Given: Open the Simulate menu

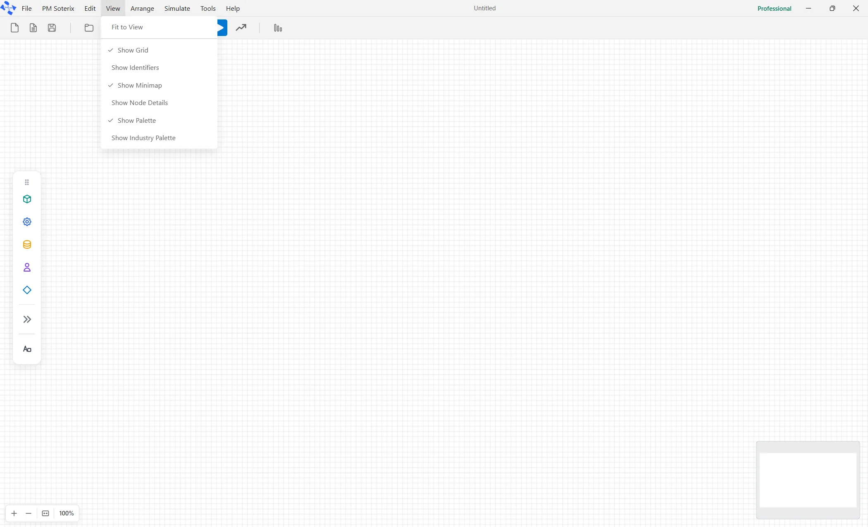Looking at the screenshot, I should tap(177, 8).
